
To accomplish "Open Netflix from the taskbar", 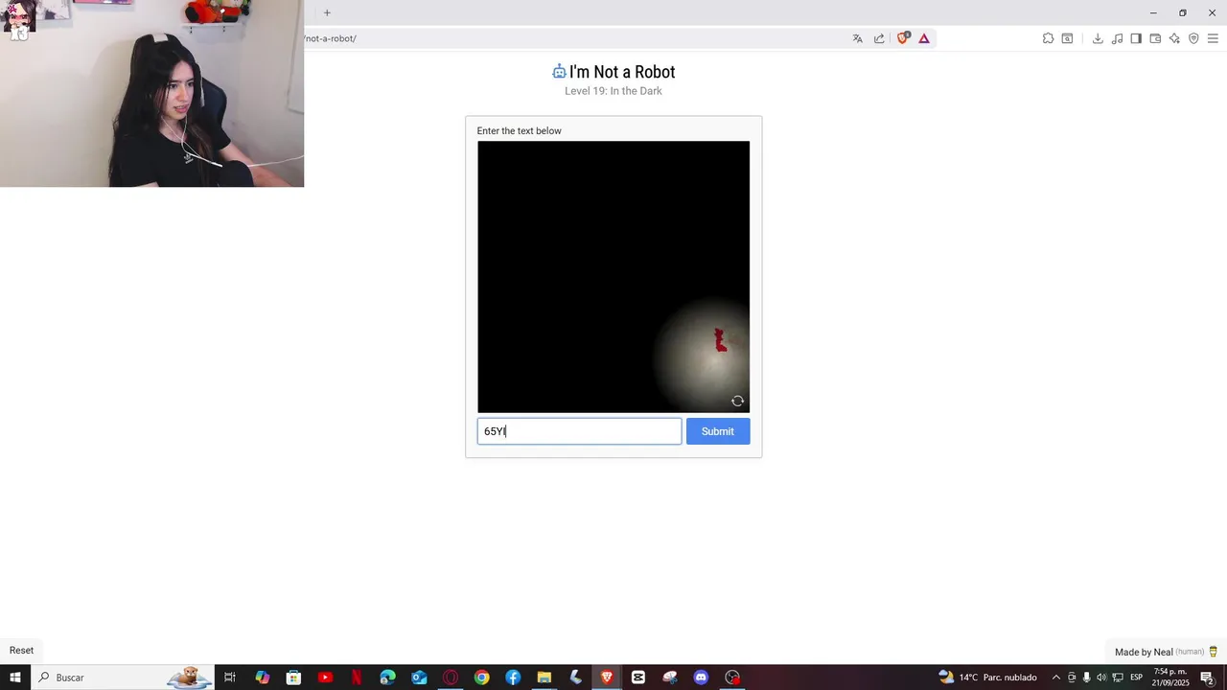I will pos(357,678).
